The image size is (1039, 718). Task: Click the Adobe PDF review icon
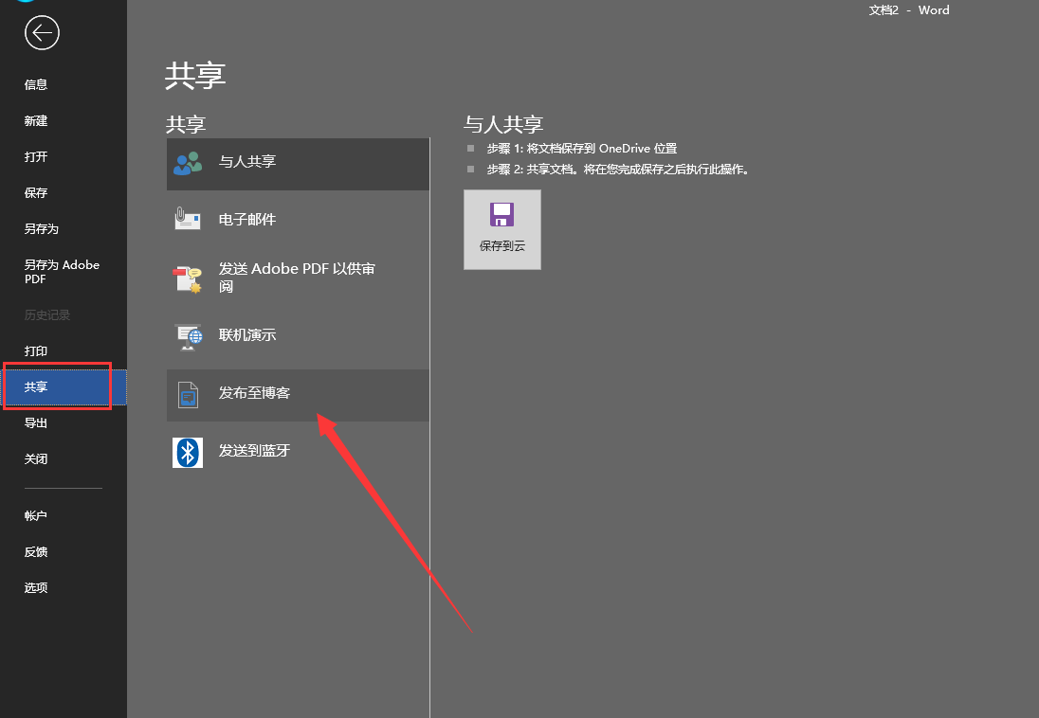point(188,278)
